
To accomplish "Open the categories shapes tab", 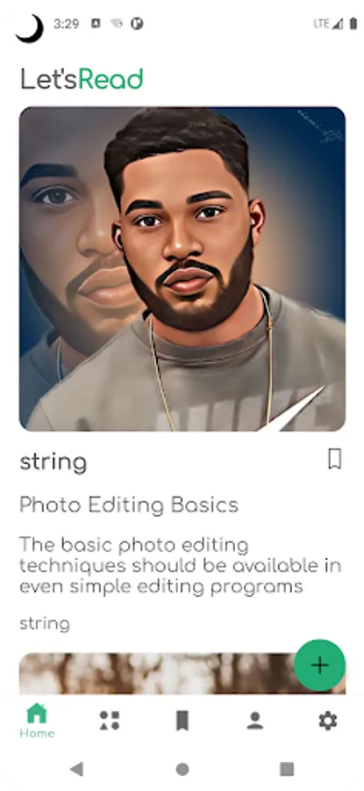I will tap(110, 721).
